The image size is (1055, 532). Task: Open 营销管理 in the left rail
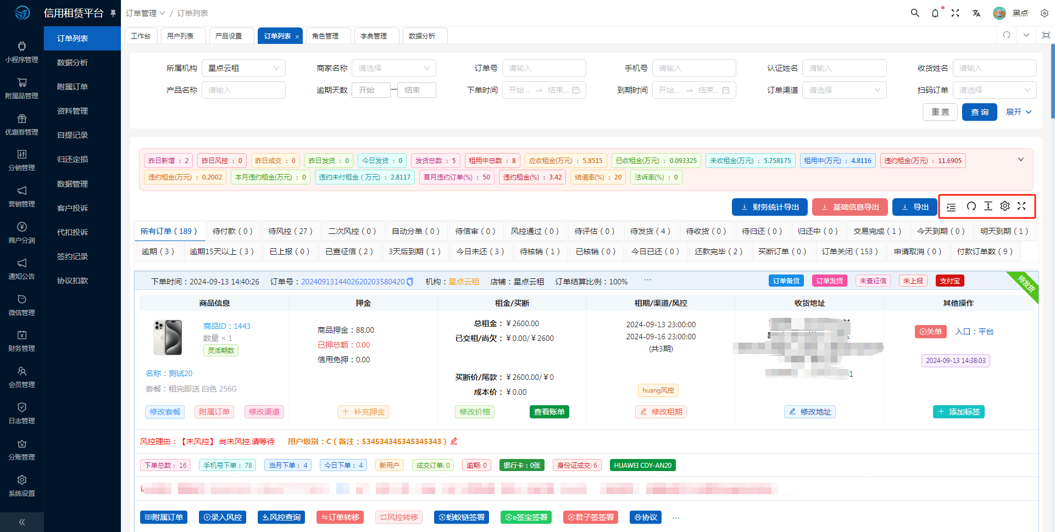(22, 197)
